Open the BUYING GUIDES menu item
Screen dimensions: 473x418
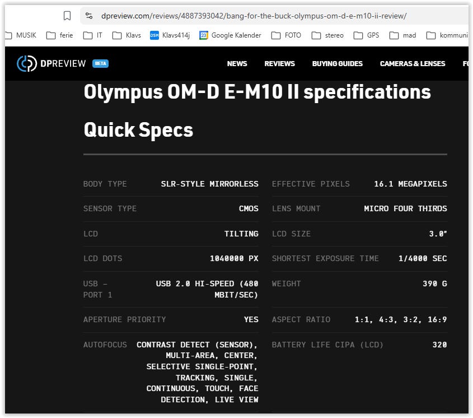337,64
